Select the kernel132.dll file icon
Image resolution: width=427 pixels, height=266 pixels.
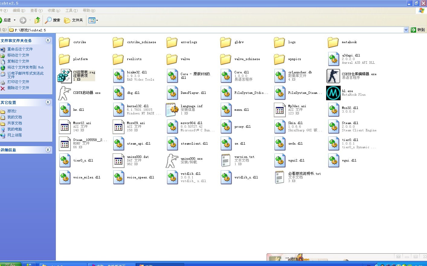[118, 110]
